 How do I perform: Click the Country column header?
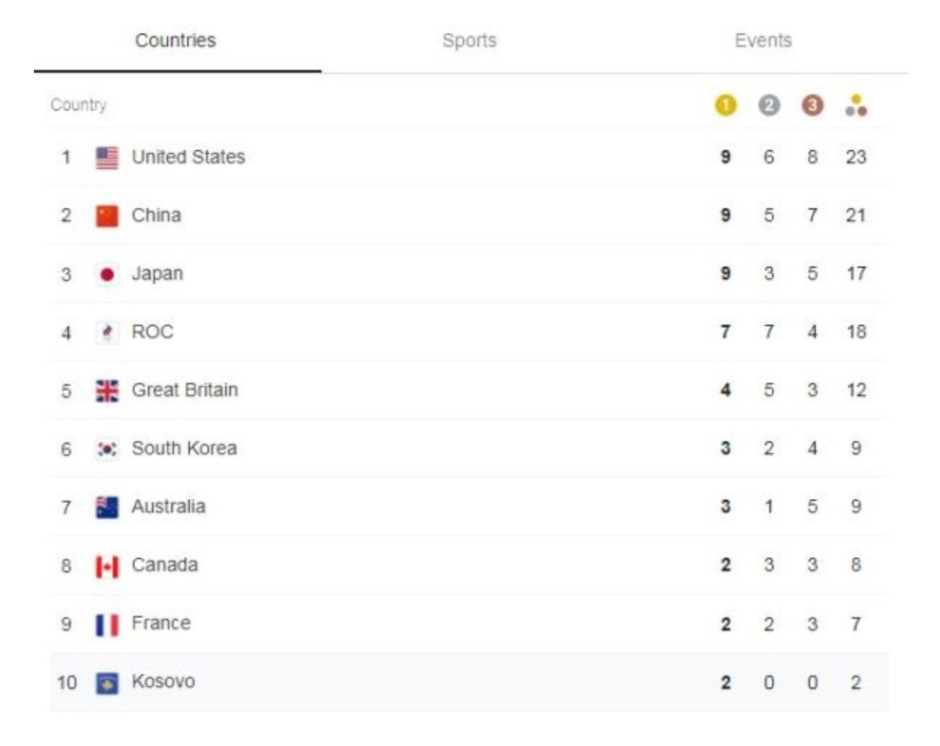(78, 105)
